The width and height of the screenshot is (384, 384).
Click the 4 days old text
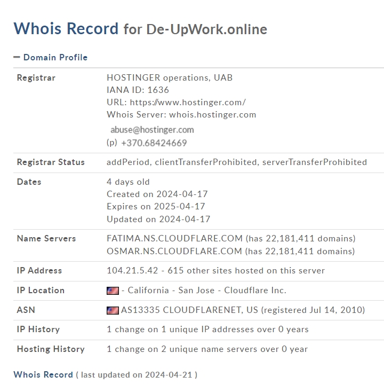click(128, 182)
